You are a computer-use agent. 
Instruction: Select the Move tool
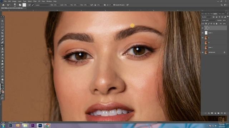(3, 21)
